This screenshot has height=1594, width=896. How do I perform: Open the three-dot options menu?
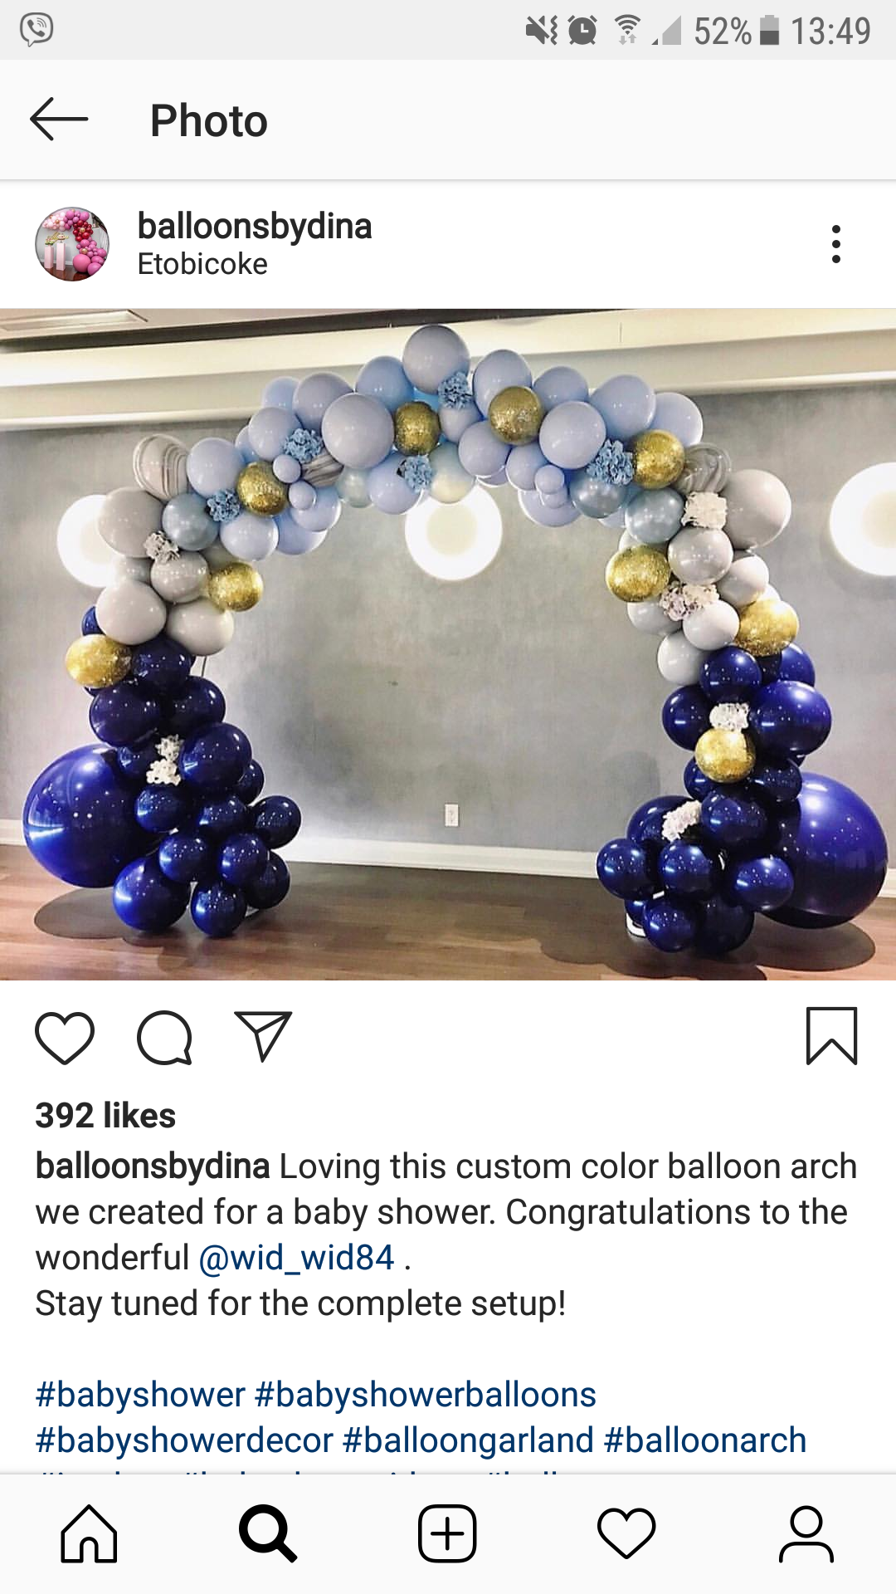click(835, 244)
